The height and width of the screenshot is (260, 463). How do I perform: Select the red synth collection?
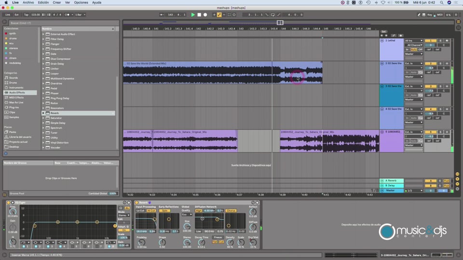pyautogui.click(x=12, y=34)
